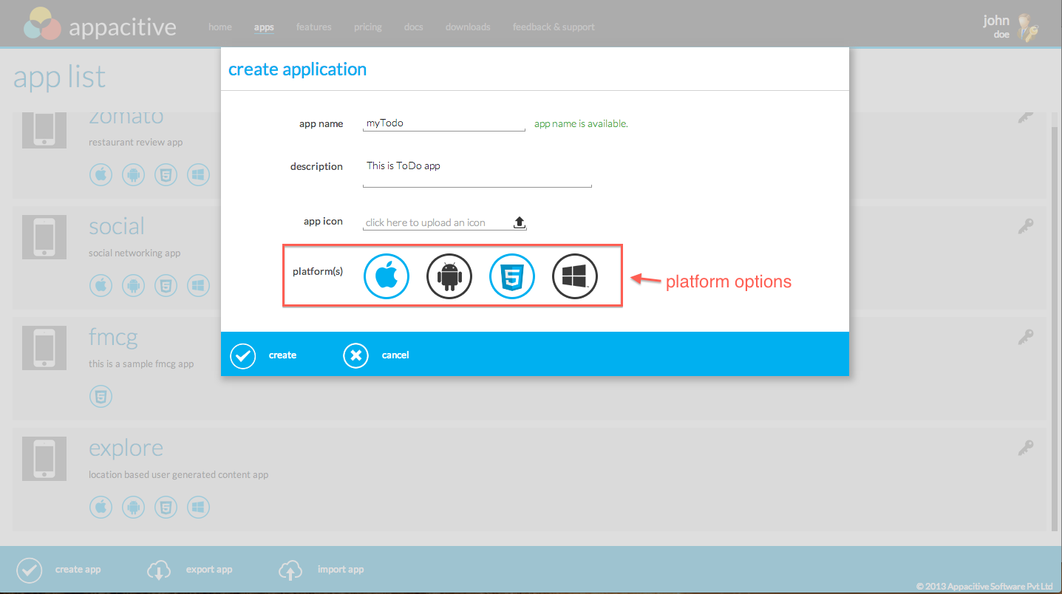
Task: Click the description text field
Action: click(477, 172)
